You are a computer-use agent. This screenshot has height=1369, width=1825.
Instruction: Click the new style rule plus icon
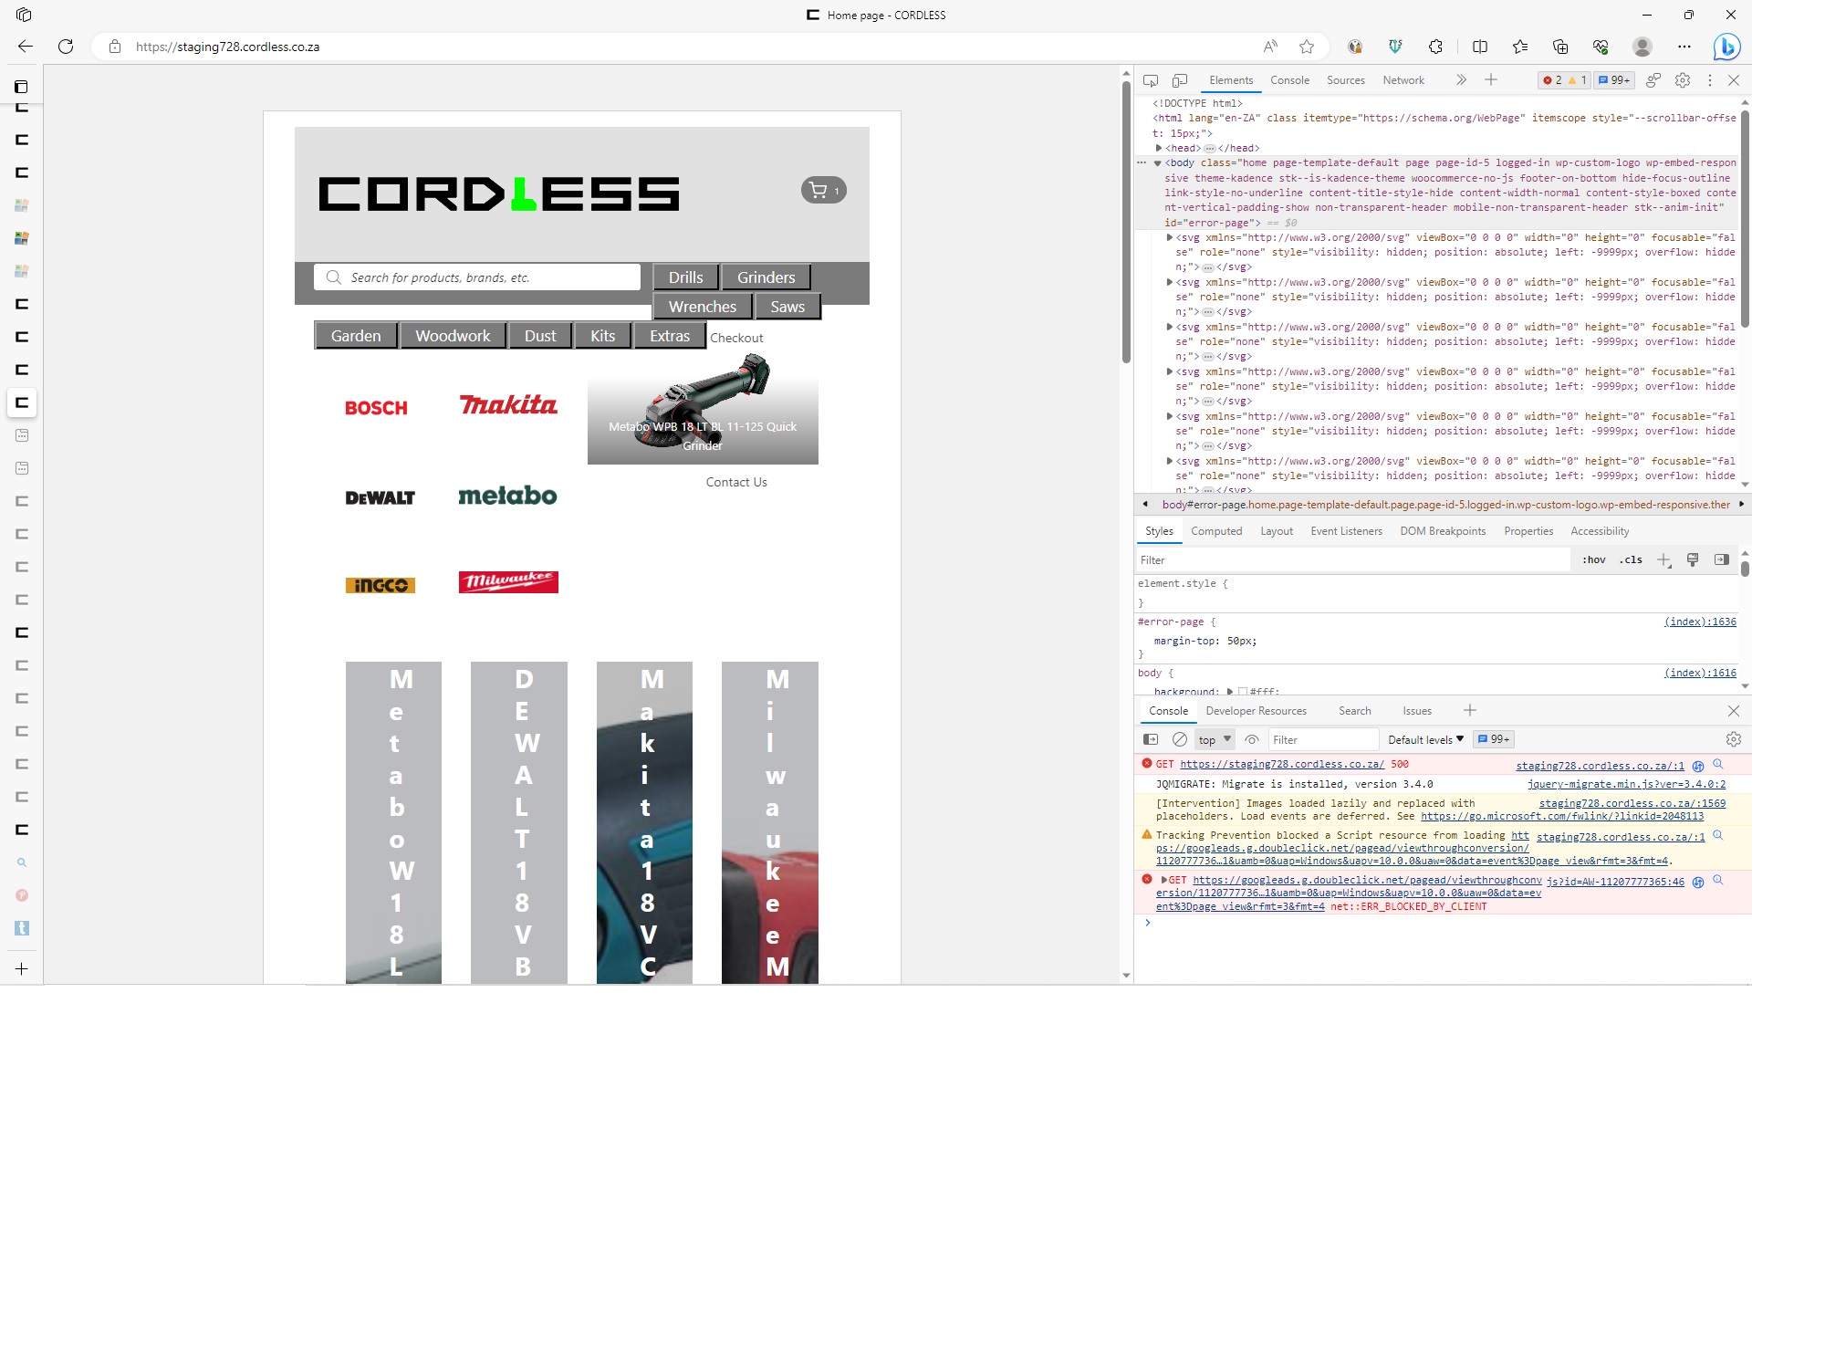(1664, 560)
